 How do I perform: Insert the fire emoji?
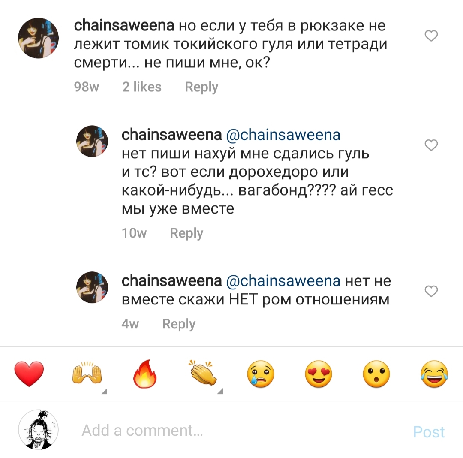point(145,374)
